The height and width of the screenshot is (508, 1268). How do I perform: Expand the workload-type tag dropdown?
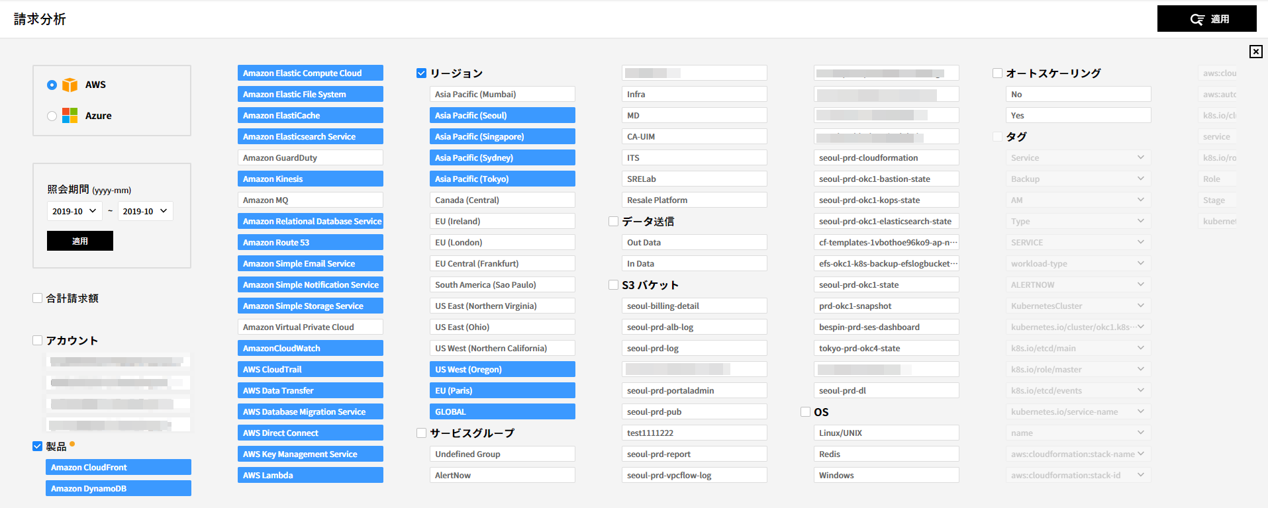point(1077,264)
